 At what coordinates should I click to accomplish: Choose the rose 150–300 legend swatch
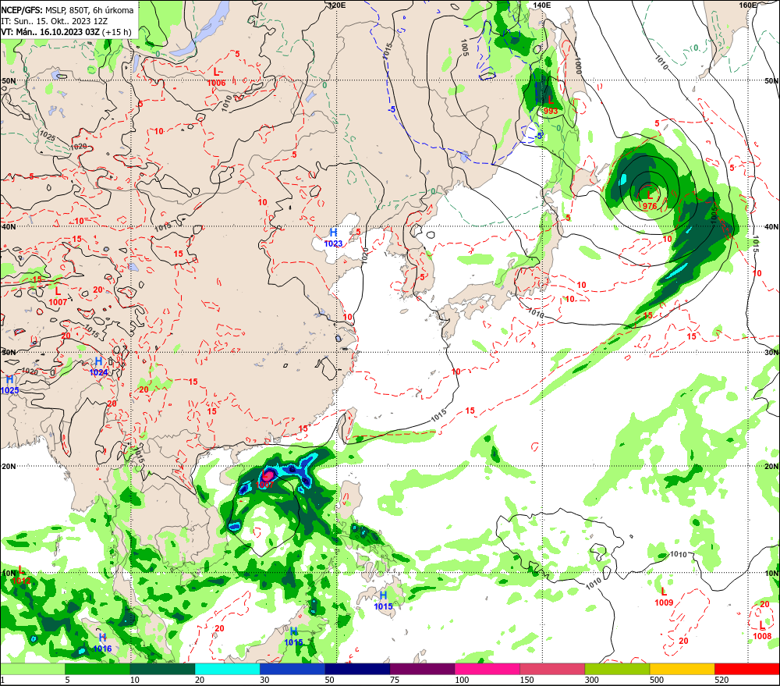(552, 669)
